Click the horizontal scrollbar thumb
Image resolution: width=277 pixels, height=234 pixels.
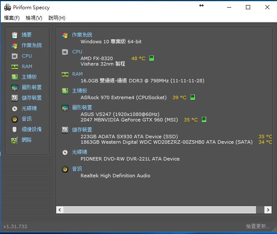click(160, 210)
